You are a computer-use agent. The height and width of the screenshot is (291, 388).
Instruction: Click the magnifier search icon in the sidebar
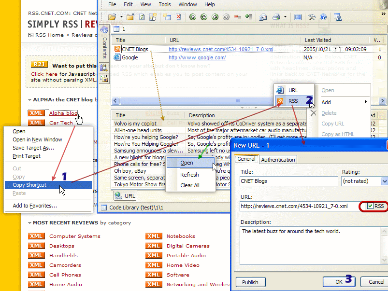pyautogui.click(x=104, y=68)
